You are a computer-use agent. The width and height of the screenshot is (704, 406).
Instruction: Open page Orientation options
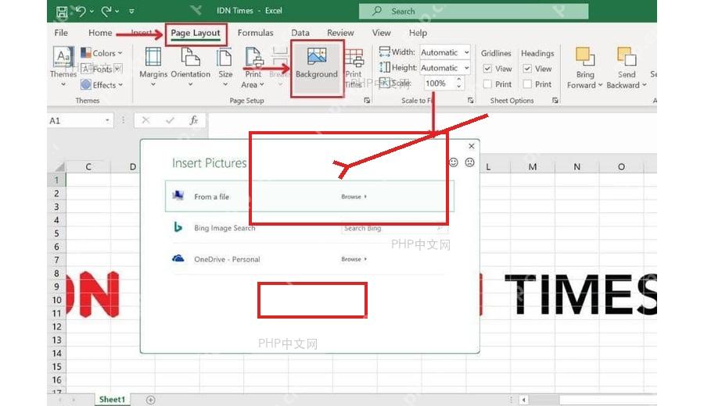click(190, 66)
